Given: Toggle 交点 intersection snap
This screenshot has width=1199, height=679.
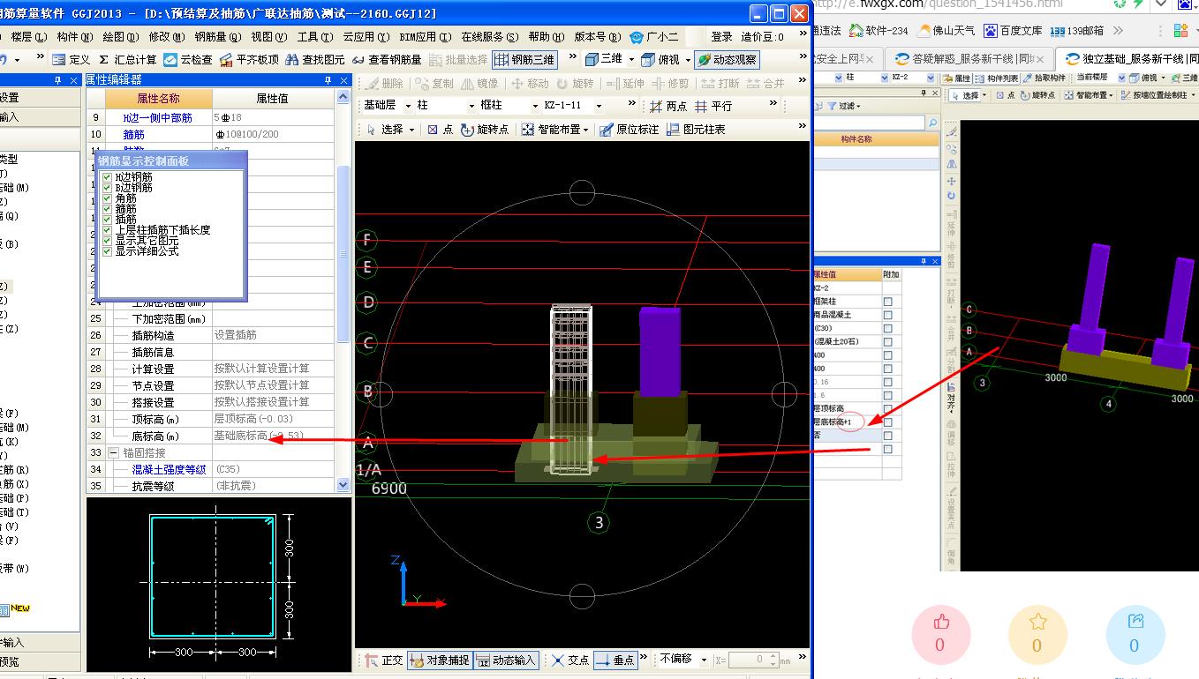Looking at the screenshot, I should (570, 660).
